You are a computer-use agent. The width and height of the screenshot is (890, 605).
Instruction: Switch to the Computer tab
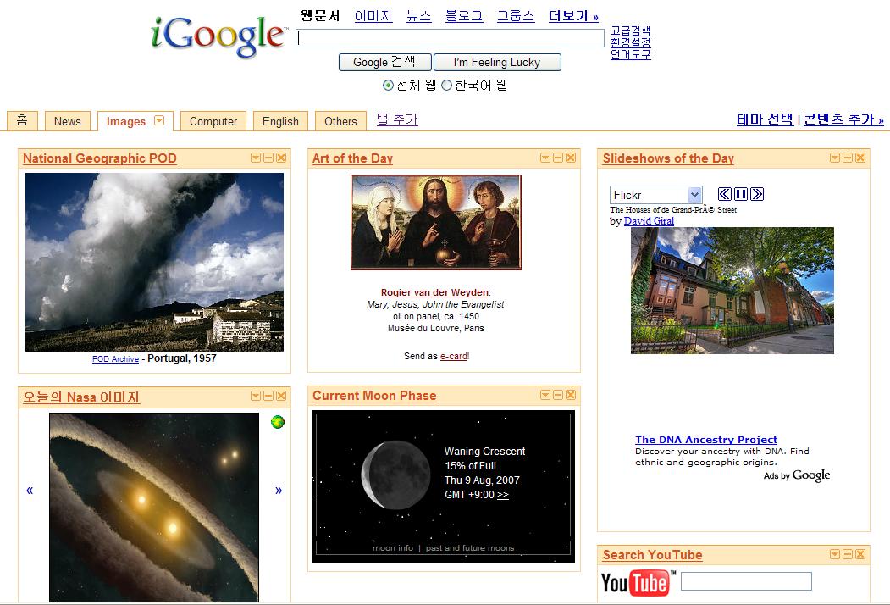tap(213, 121)
